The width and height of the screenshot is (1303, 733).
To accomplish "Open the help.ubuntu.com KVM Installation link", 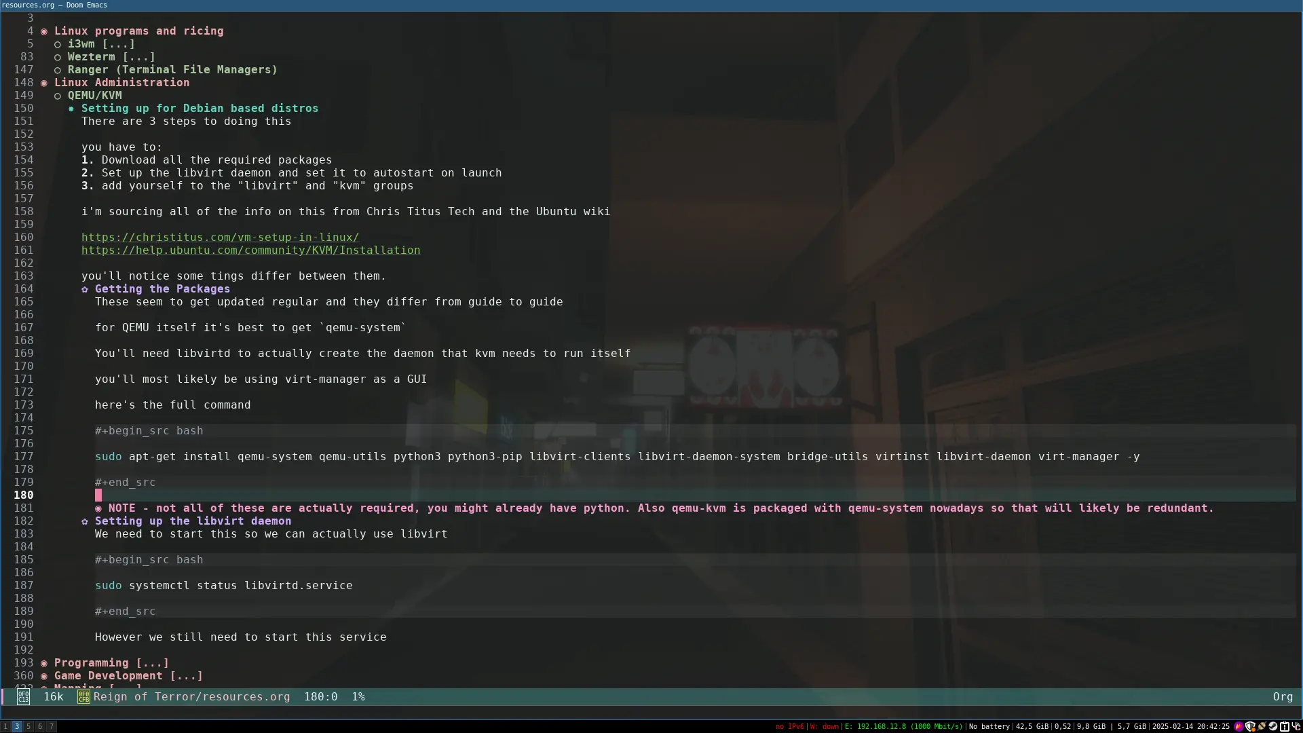I will 250,250.
